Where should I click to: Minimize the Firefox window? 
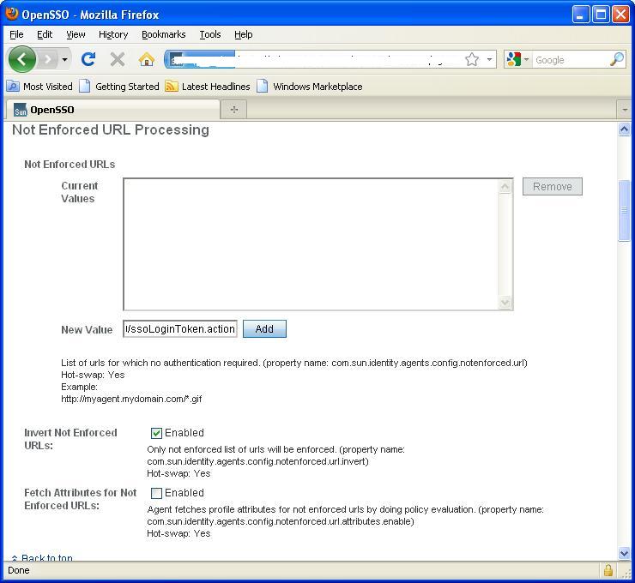click(581, 15)
